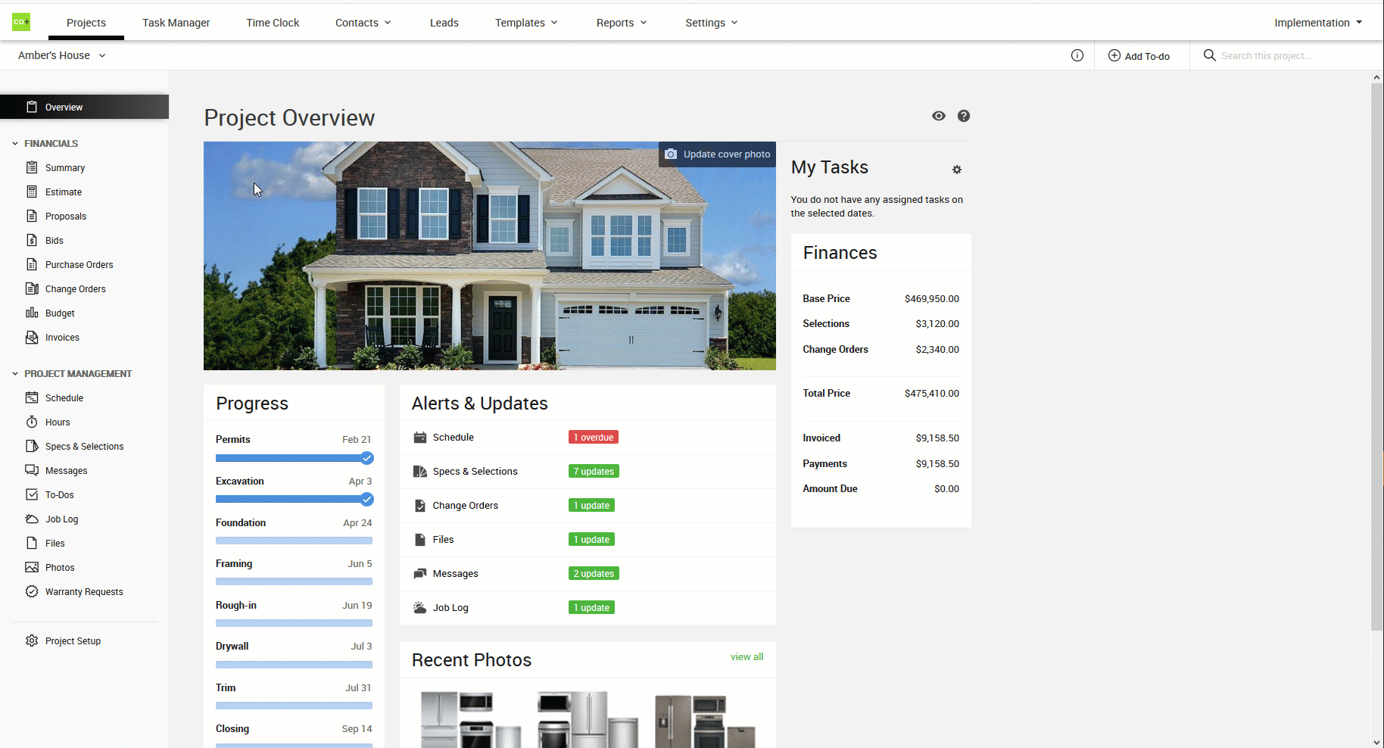Open the Amber's House project dropdown

click(x=62, y=55)
